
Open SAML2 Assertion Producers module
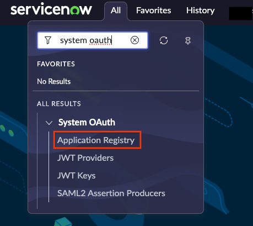point(111,193)
